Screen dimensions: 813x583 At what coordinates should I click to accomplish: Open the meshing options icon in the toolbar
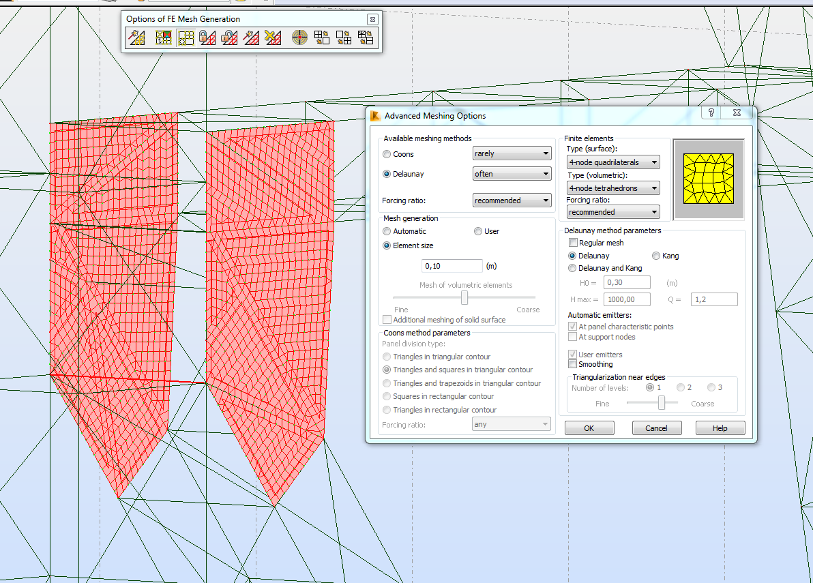(x=163, y=38)
